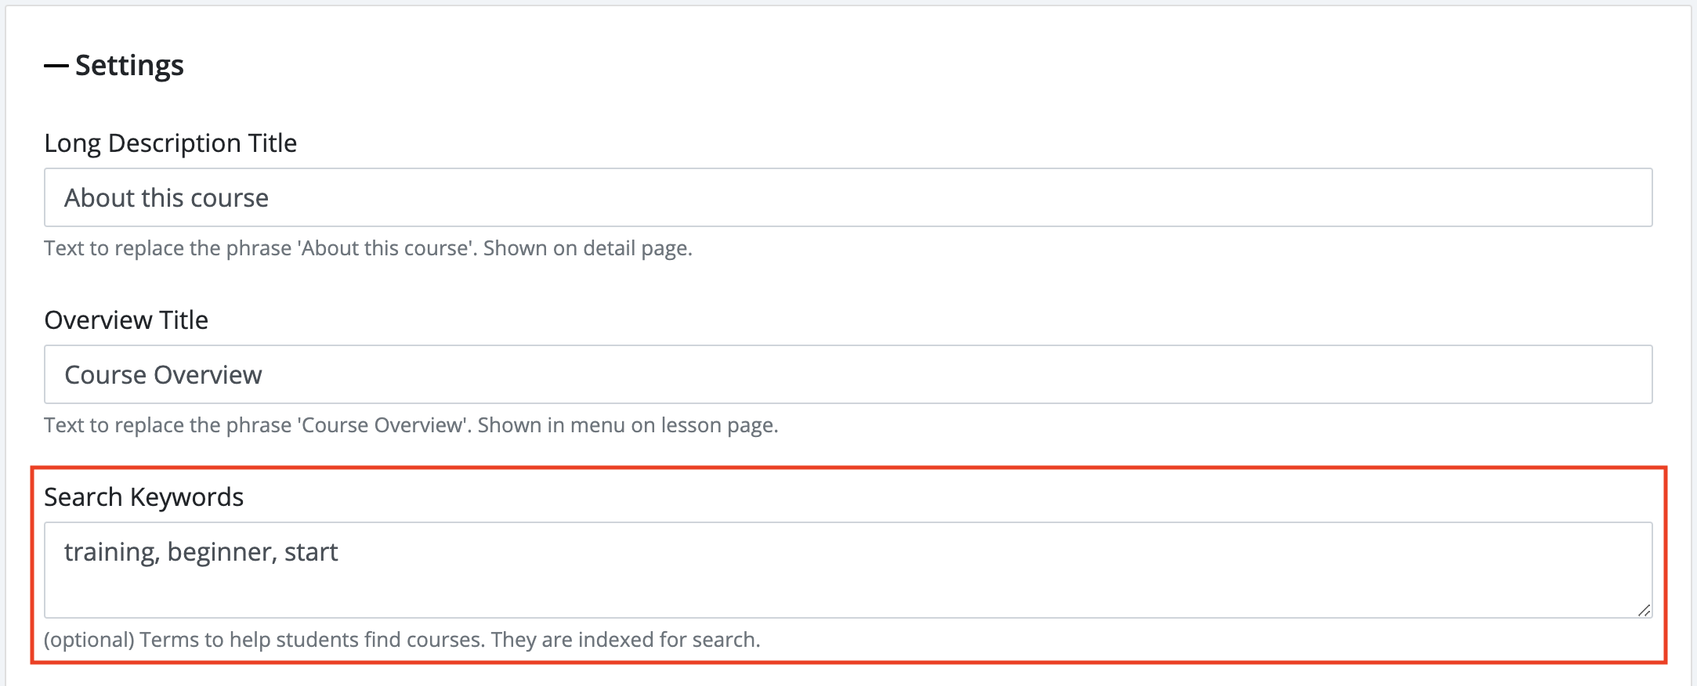Click quoted 'Course Overview' in helper text
Screen dimensions: 1697x686
click(382, 425)
